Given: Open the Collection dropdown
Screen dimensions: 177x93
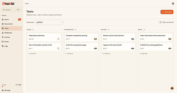Looking at the screenshot, I should pos(49,22).
